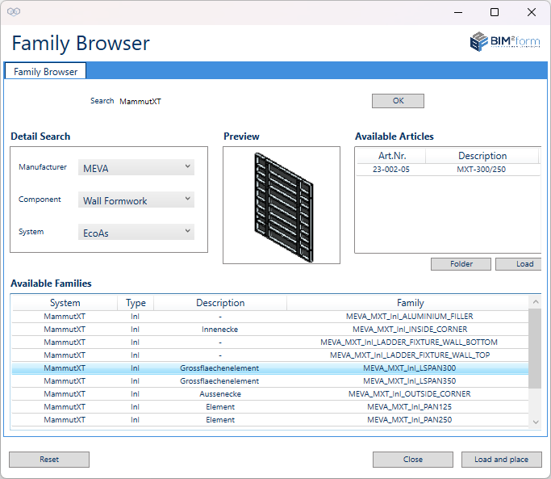Select the Family Browser tab

45,71
